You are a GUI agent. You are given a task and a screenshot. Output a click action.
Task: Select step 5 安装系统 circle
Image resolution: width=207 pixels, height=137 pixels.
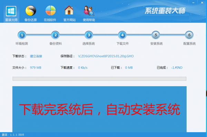(x=156, y=35)
